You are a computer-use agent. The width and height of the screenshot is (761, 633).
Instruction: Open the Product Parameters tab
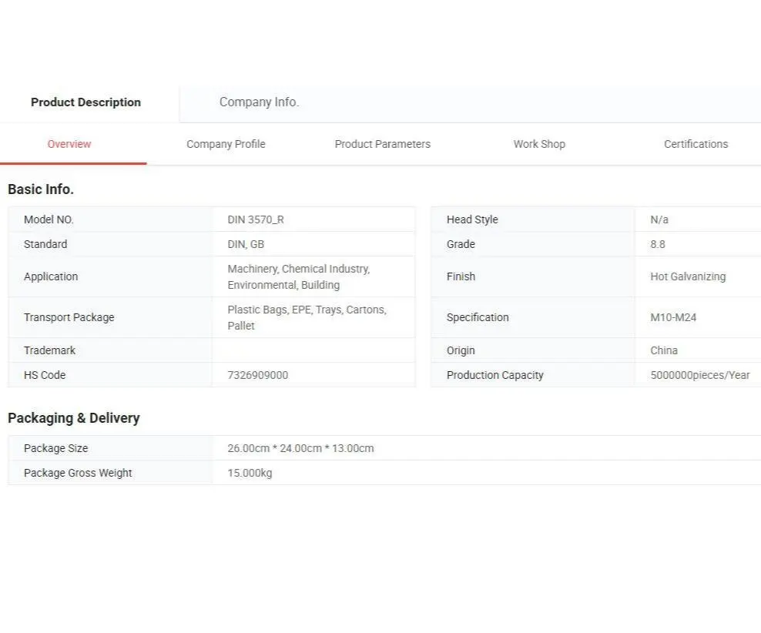[382, 144]
